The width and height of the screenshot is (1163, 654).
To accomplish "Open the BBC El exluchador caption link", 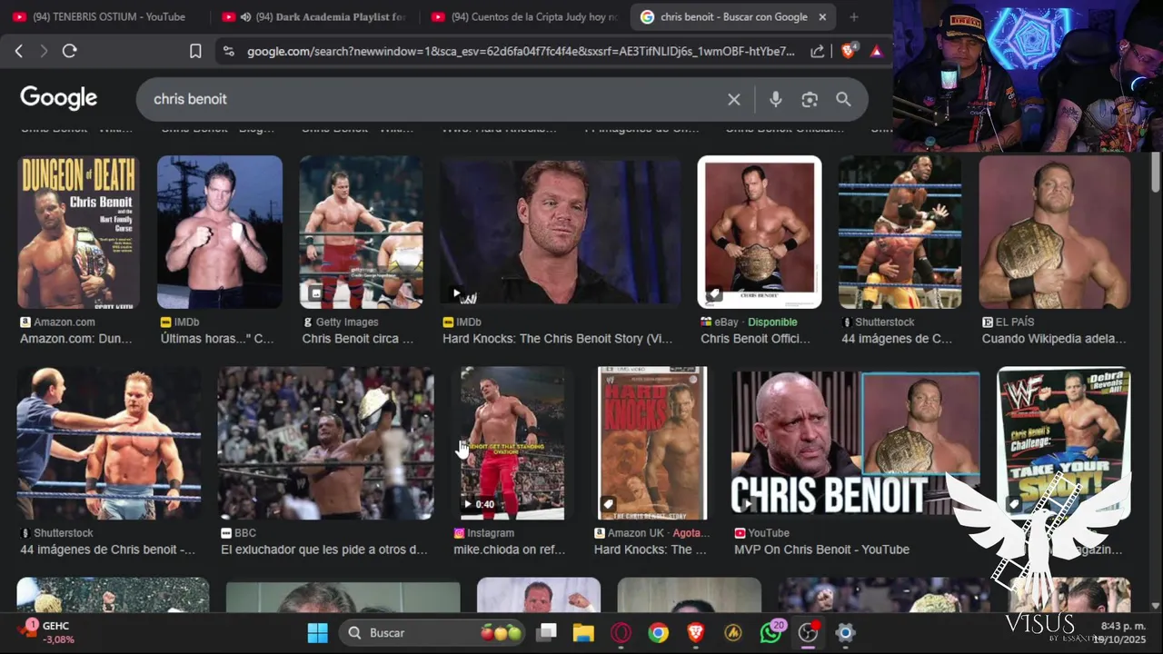I will 324,550.
